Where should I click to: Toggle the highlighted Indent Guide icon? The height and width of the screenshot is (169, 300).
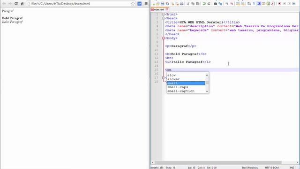tap(259, 4)
